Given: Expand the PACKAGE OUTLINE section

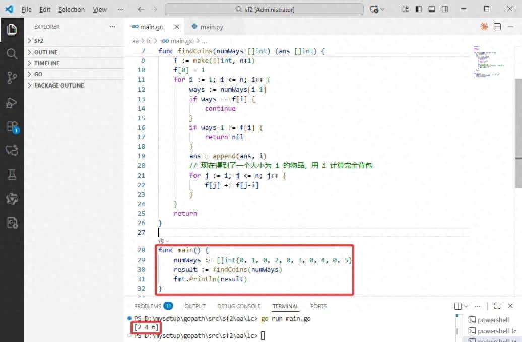Looking at the screenshot, I should [x=58, y=85].
